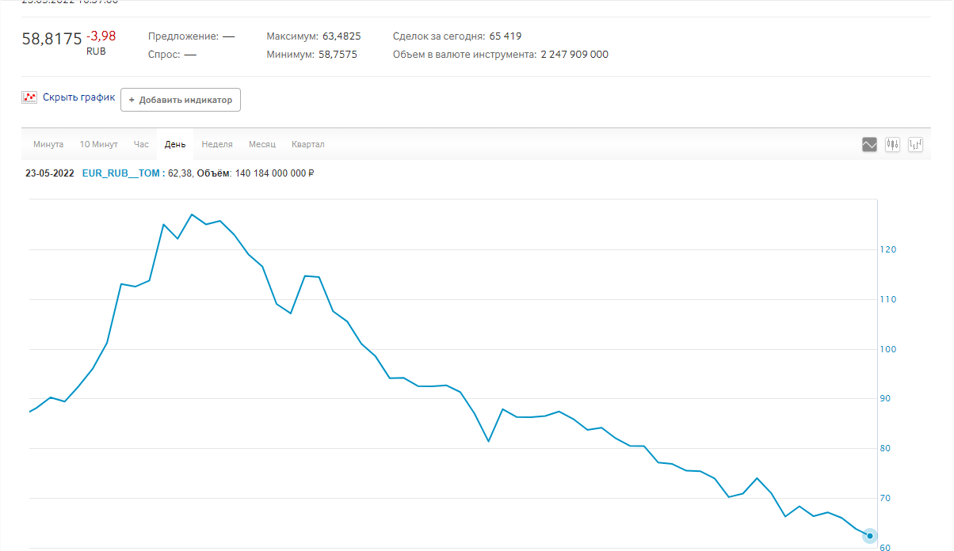
Task: Click the Максимум value 63,4825
Action: point(342,36)
